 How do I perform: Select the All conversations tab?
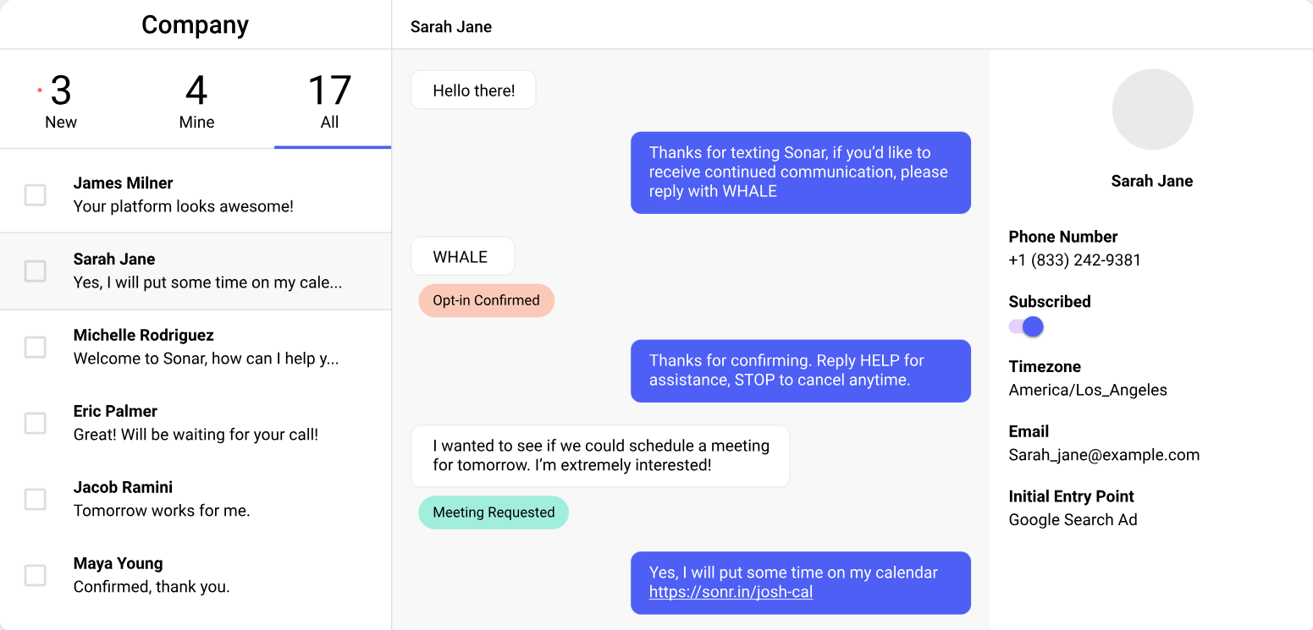coord(329,101)
